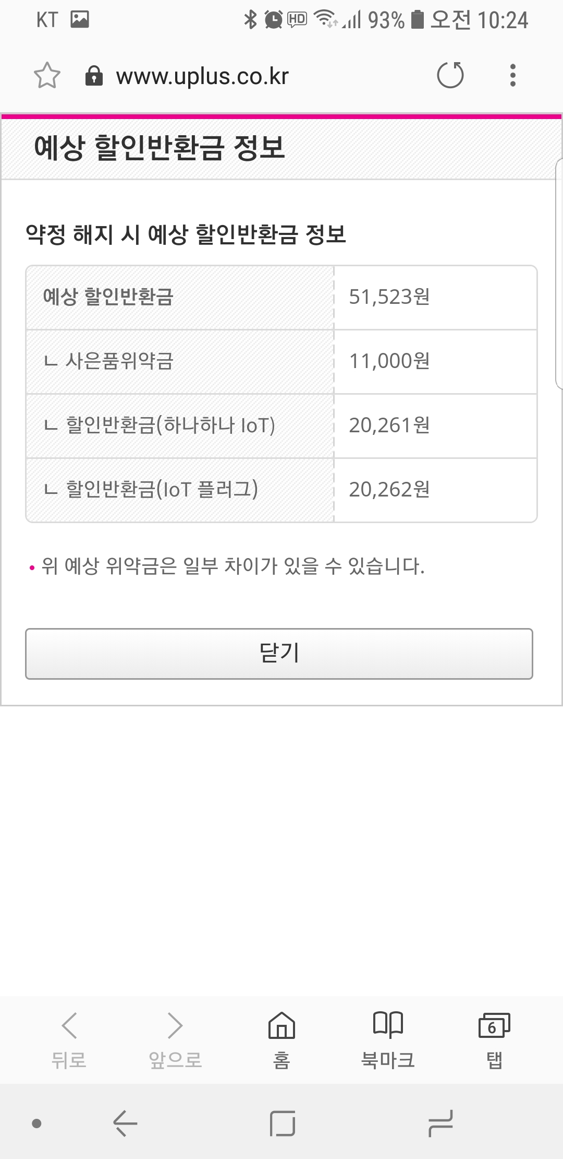Image resolution: width=563 pixels, height=1159 pixels.
Task: Tap the secure lock icon
Action: pyautogui.click(x=93, y=76)
